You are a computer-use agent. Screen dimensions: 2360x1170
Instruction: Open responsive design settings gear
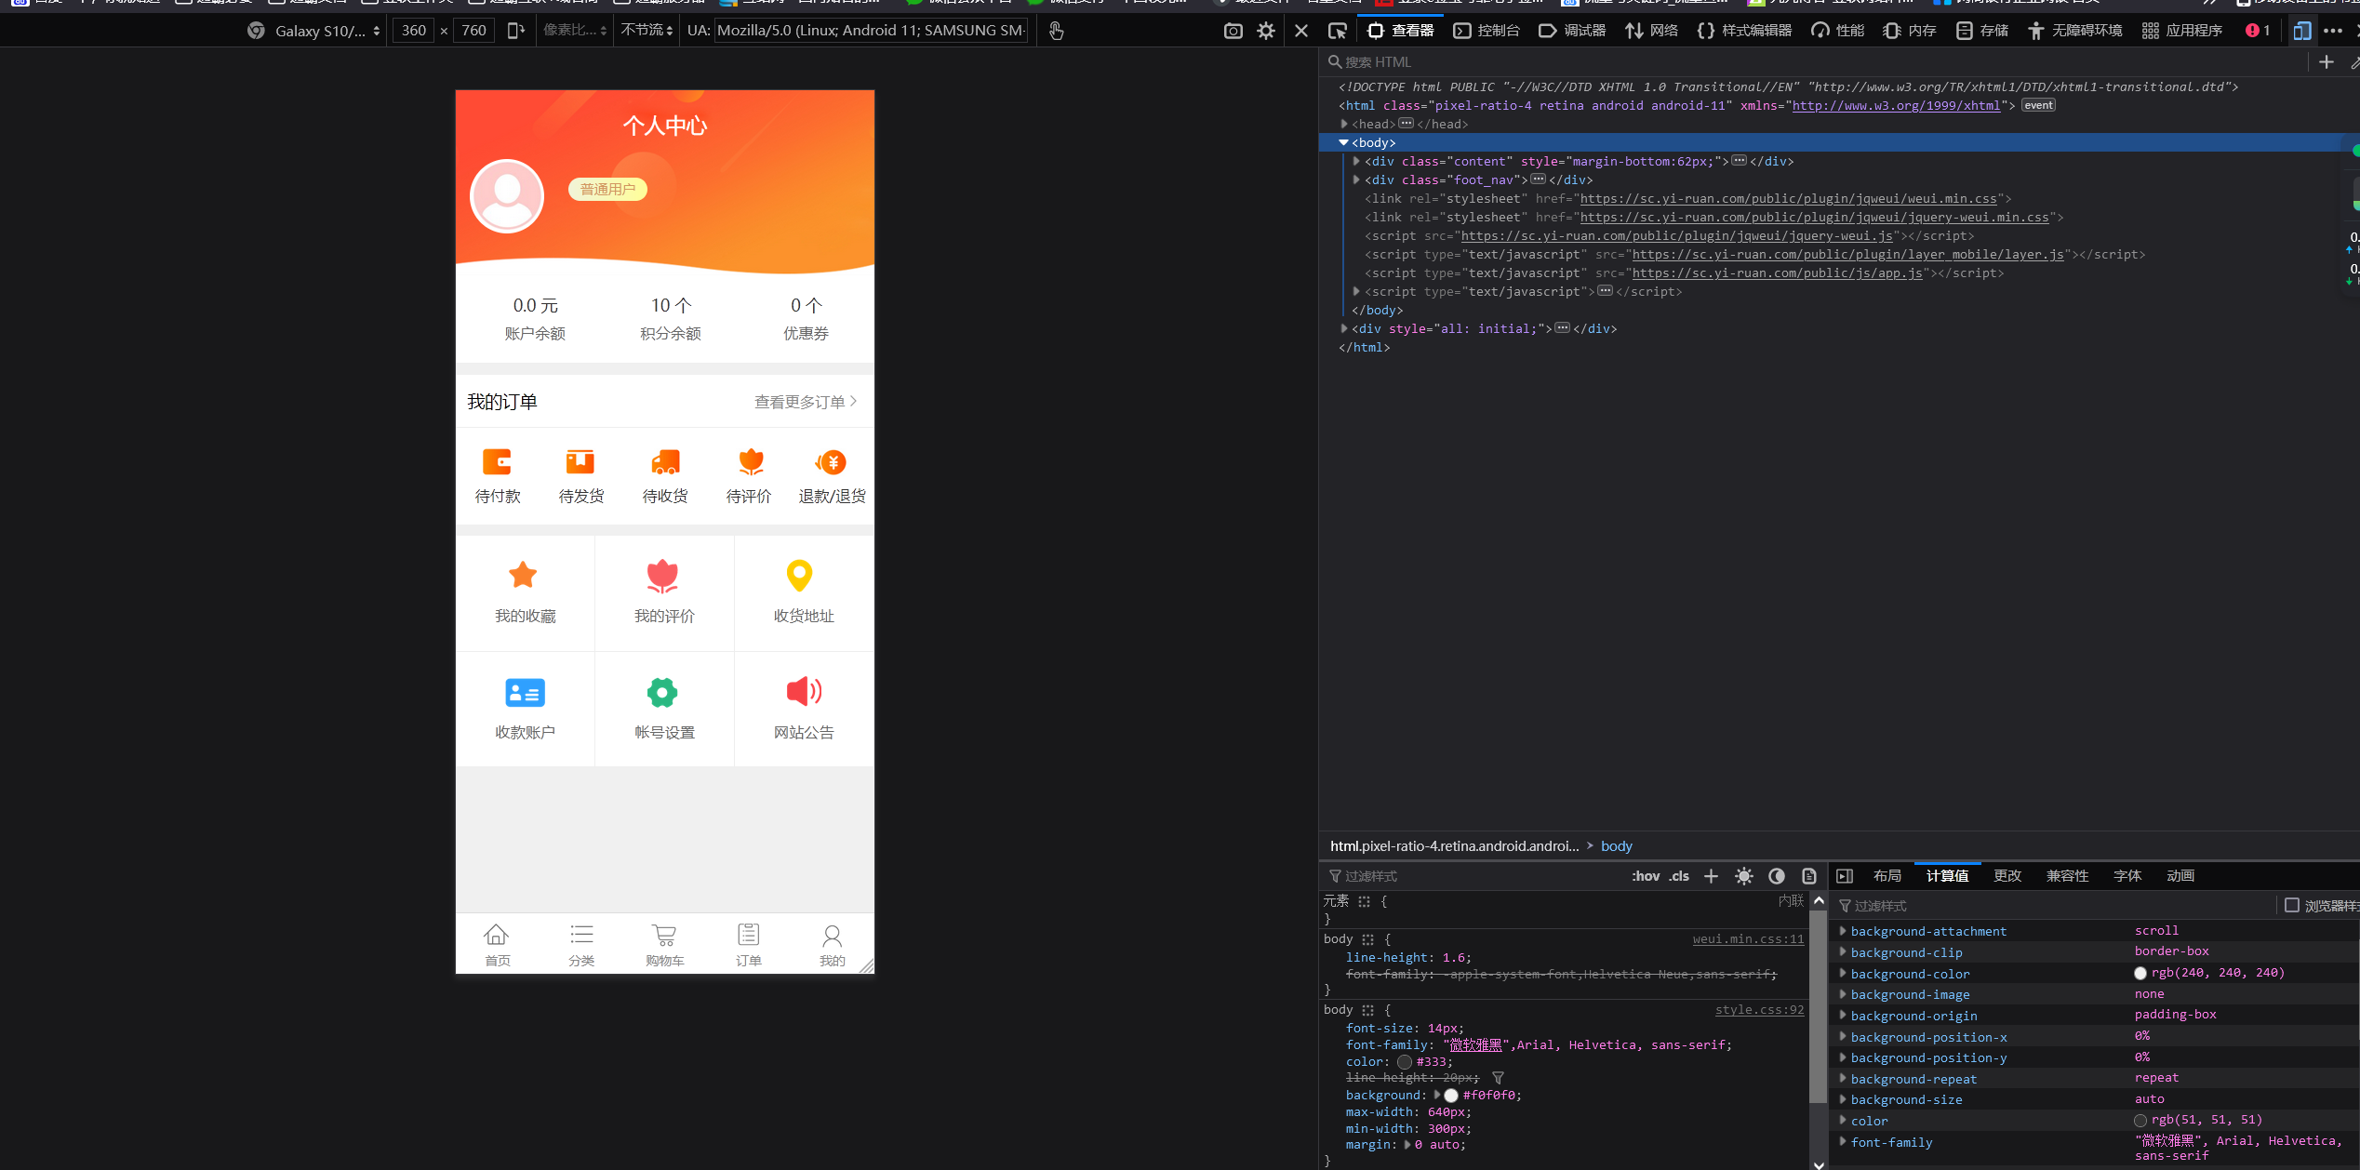[1265, 31]
